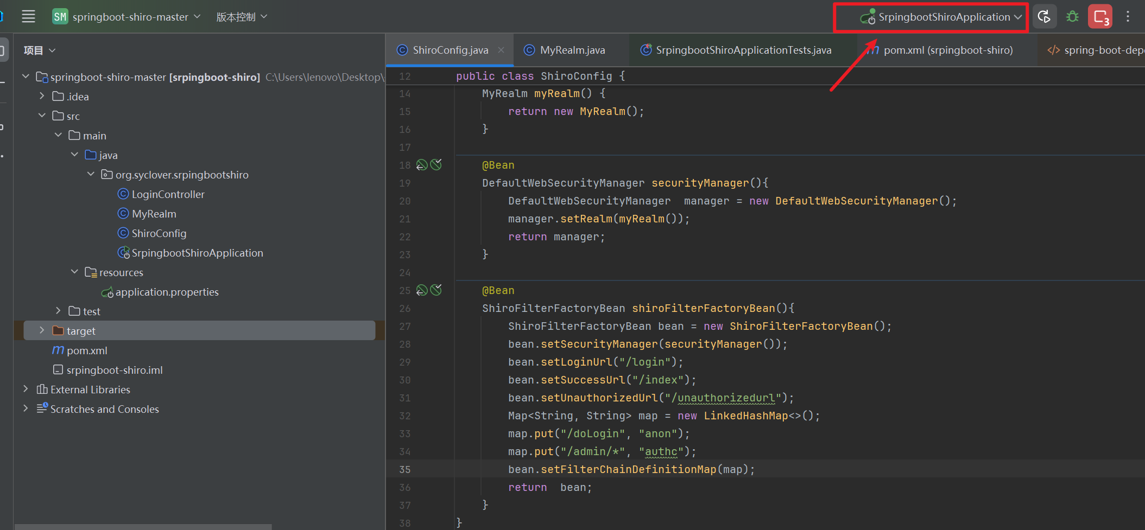1145x530 pixels.
Task: Select the External Libraries label
Action: tap(90, 389)
